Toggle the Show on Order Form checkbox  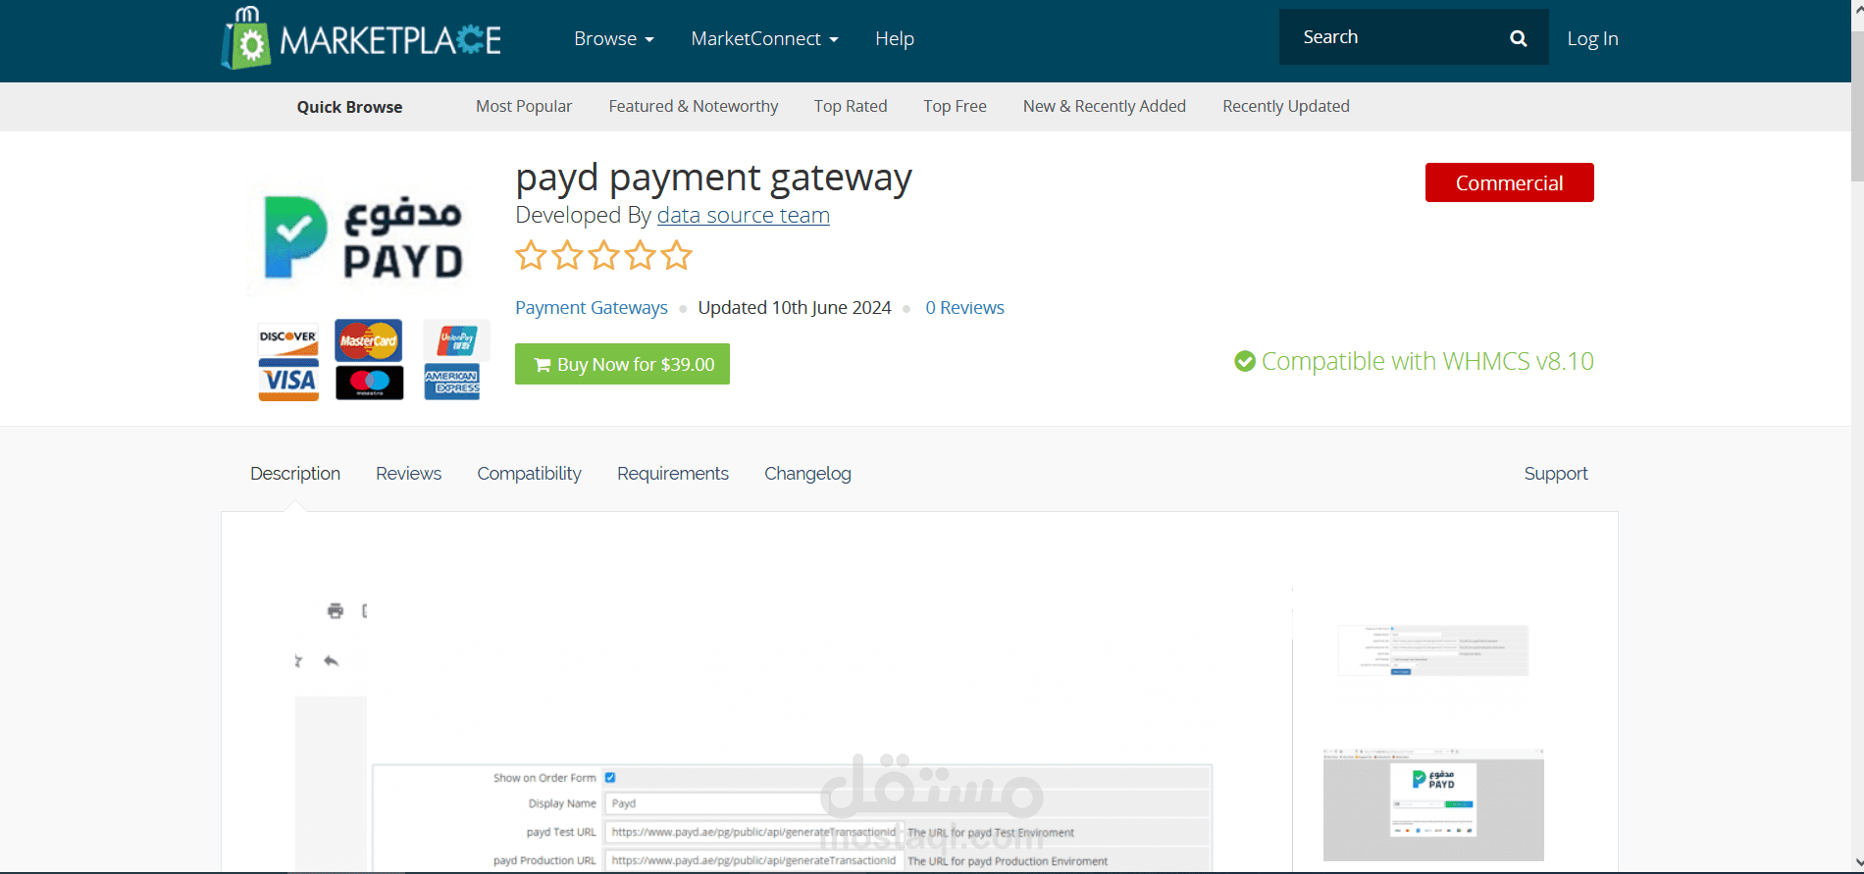coord(610,777)
